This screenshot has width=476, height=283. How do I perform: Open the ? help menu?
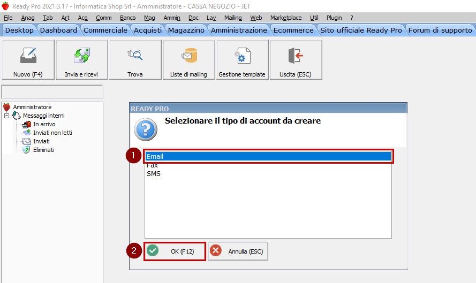[x=352, y=18]
